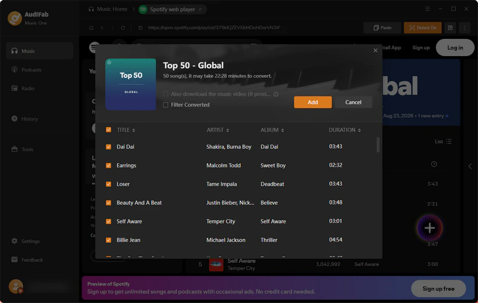Click the Michael Jackson artist cell
This screenshot has width=478, height=303.
[x=226, y=240]
